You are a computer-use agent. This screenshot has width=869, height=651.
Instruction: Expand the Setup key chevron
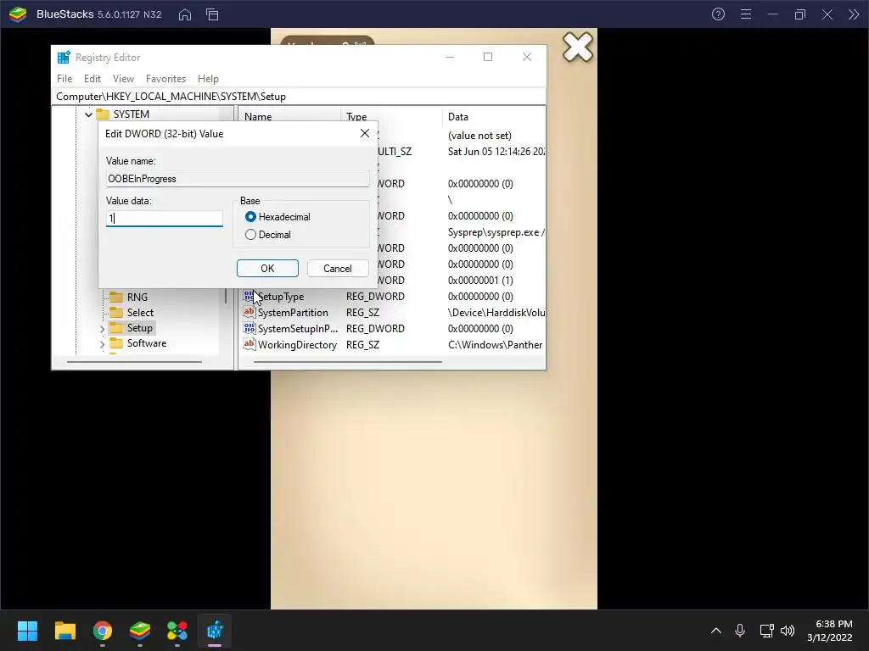[x=102, y=329]
